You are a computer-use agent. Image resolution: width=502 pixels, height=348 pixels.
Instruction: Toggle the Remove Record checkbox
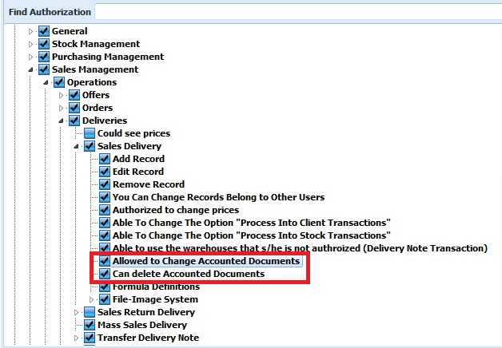click(x=105, y=184)
